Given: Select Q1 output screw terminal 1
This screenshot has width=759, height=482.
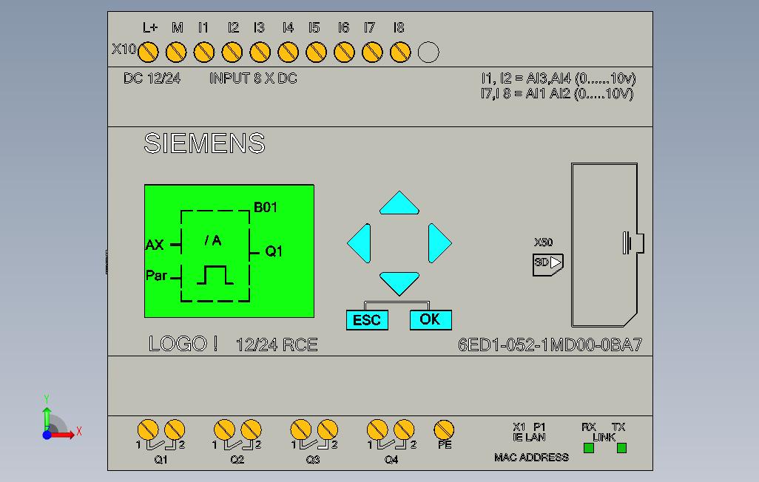Looking at the screenshot, I should click(148, 430).
